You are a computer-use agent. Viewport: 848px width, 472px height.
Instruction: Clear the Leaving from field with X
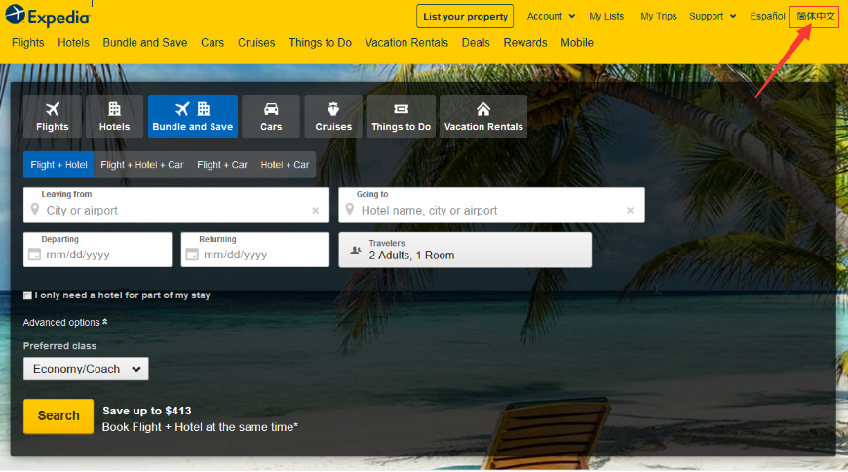click(x=315, y=211)
